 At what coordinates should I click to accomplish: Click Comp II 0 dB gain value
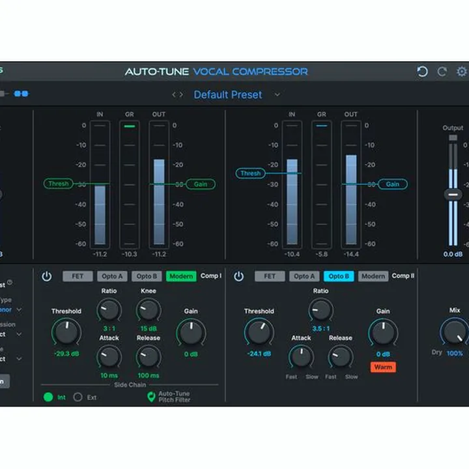(383, 354)
